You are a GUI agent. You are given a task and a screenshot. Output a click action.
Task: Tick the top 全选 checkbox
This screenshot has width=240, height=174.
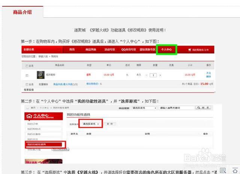click(x=27, y=65)
